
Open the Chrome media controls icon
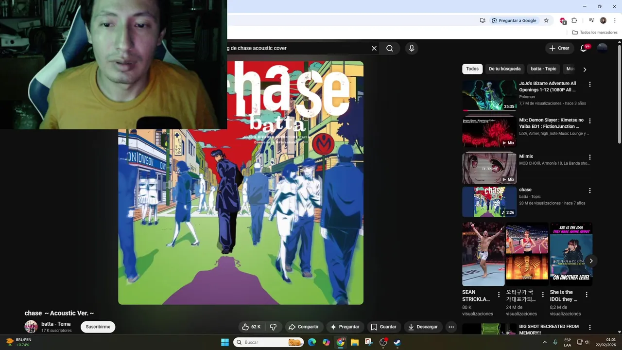(591, 20)
